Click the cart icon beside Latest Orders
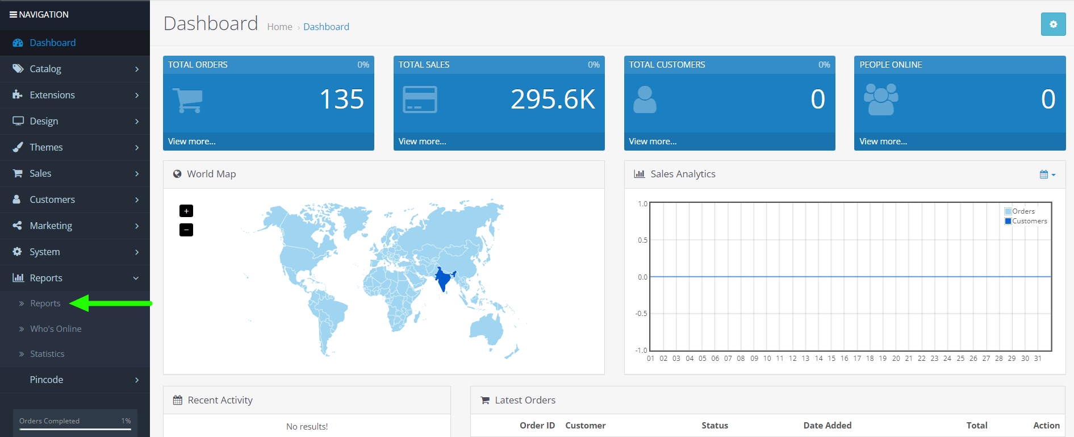 (x=485, y=400)
